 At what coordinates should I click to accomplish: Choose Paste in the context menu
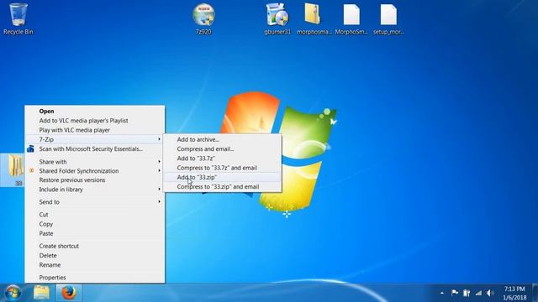click(95, 233)
